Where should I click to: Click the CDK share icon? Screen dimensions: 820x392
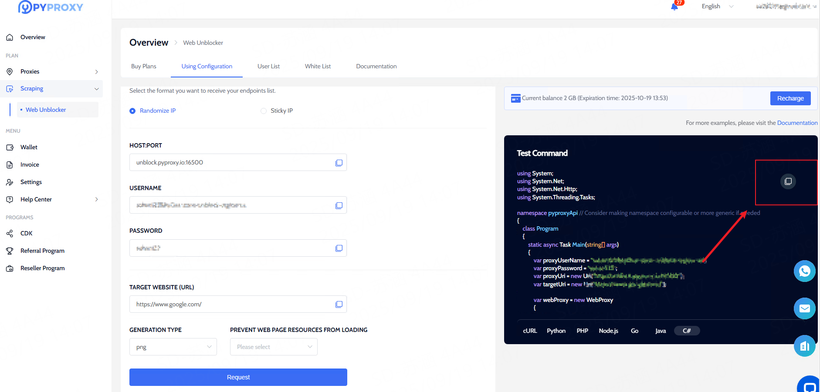10,234
